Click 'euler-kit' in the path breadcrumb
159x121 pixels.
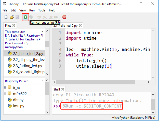20,43
